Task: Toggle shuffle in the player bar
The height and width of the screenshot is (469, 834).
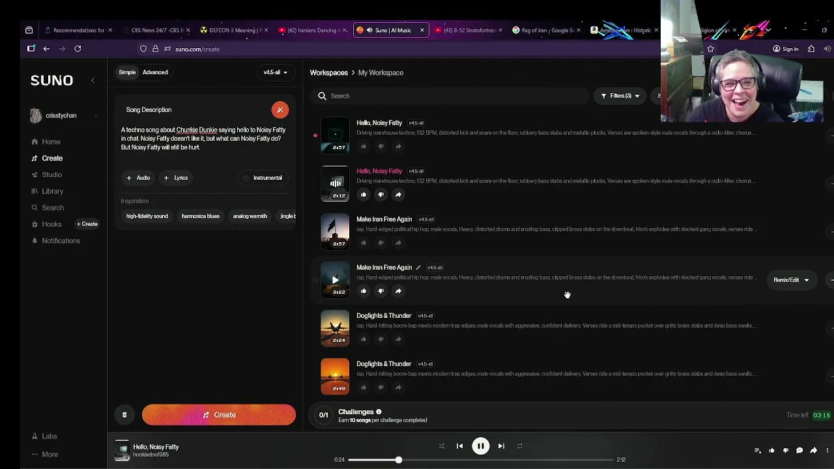Action: (x=442, y=446)
